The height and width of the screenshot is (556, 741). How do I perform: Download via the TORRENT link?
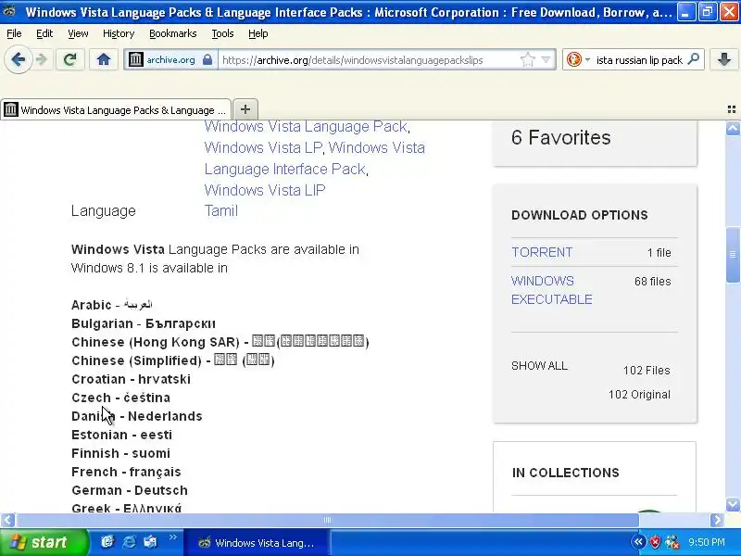tap(542, 252)
